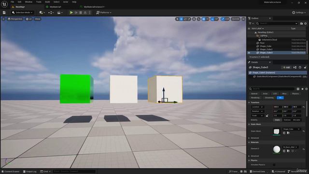The image size is (309, 174).
Task: Open the quick add content dropdown
Action: click(x=42, y=13)
